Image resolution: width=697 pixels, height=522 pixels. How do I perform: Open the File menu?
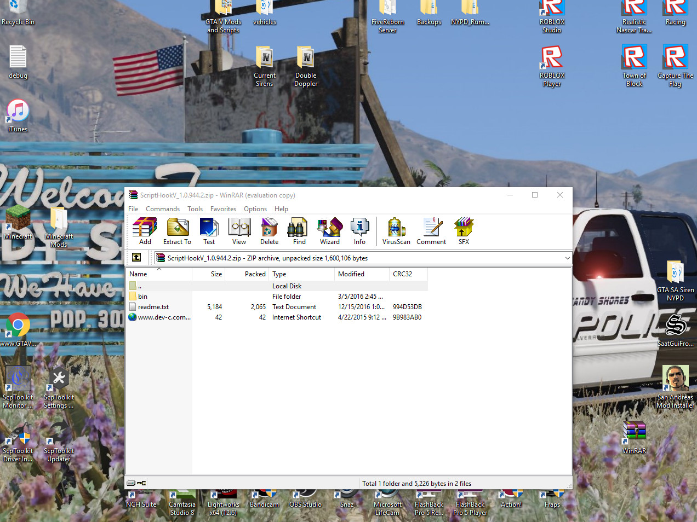tap(133, 209)
